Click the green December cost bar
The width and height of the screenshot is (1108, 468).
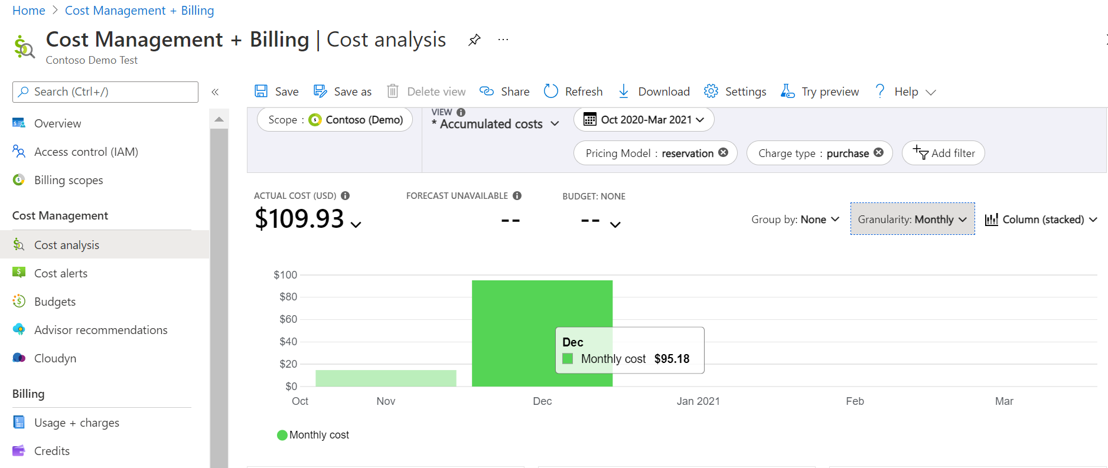click(x=514, y=307)
